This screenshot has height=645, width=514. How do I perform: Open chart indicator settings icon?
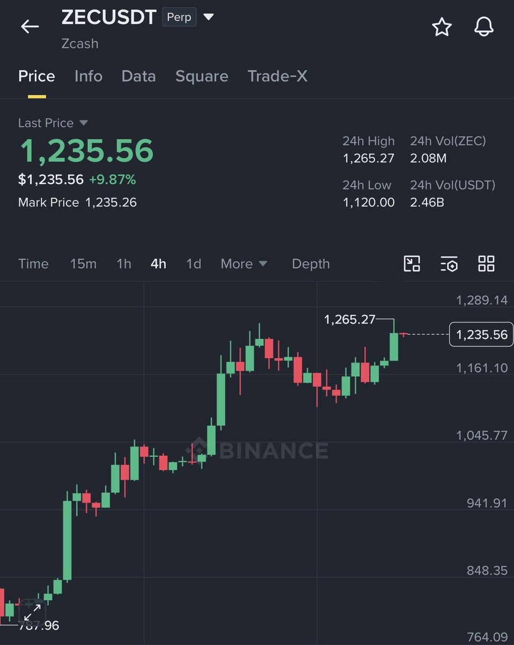click(x=449, y=263)
